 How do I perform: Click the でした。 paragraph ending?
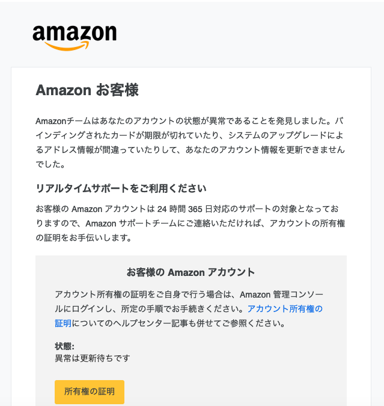[50, 164]
